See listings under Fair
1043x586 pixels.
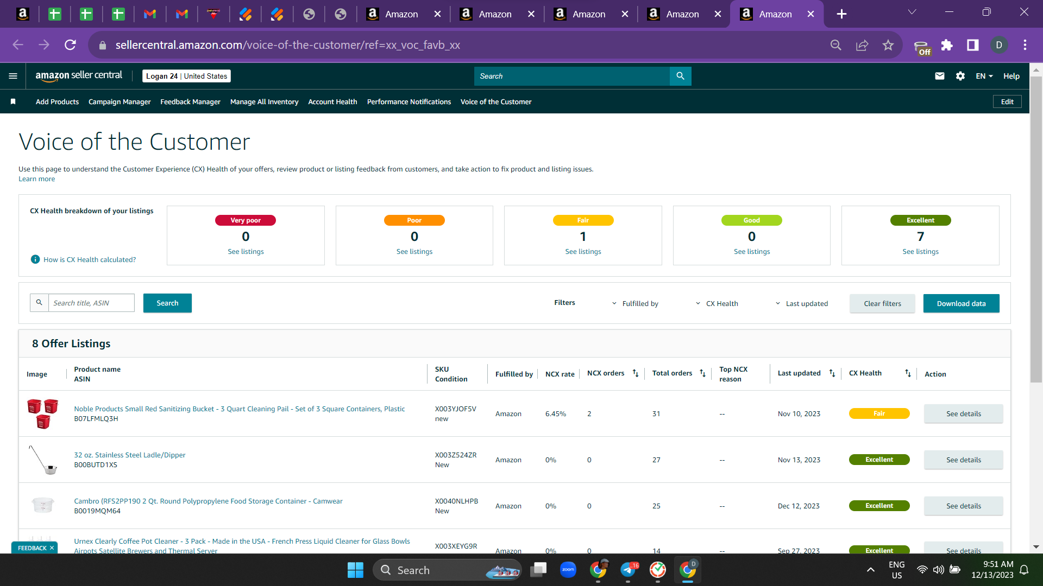coord(583,251)
